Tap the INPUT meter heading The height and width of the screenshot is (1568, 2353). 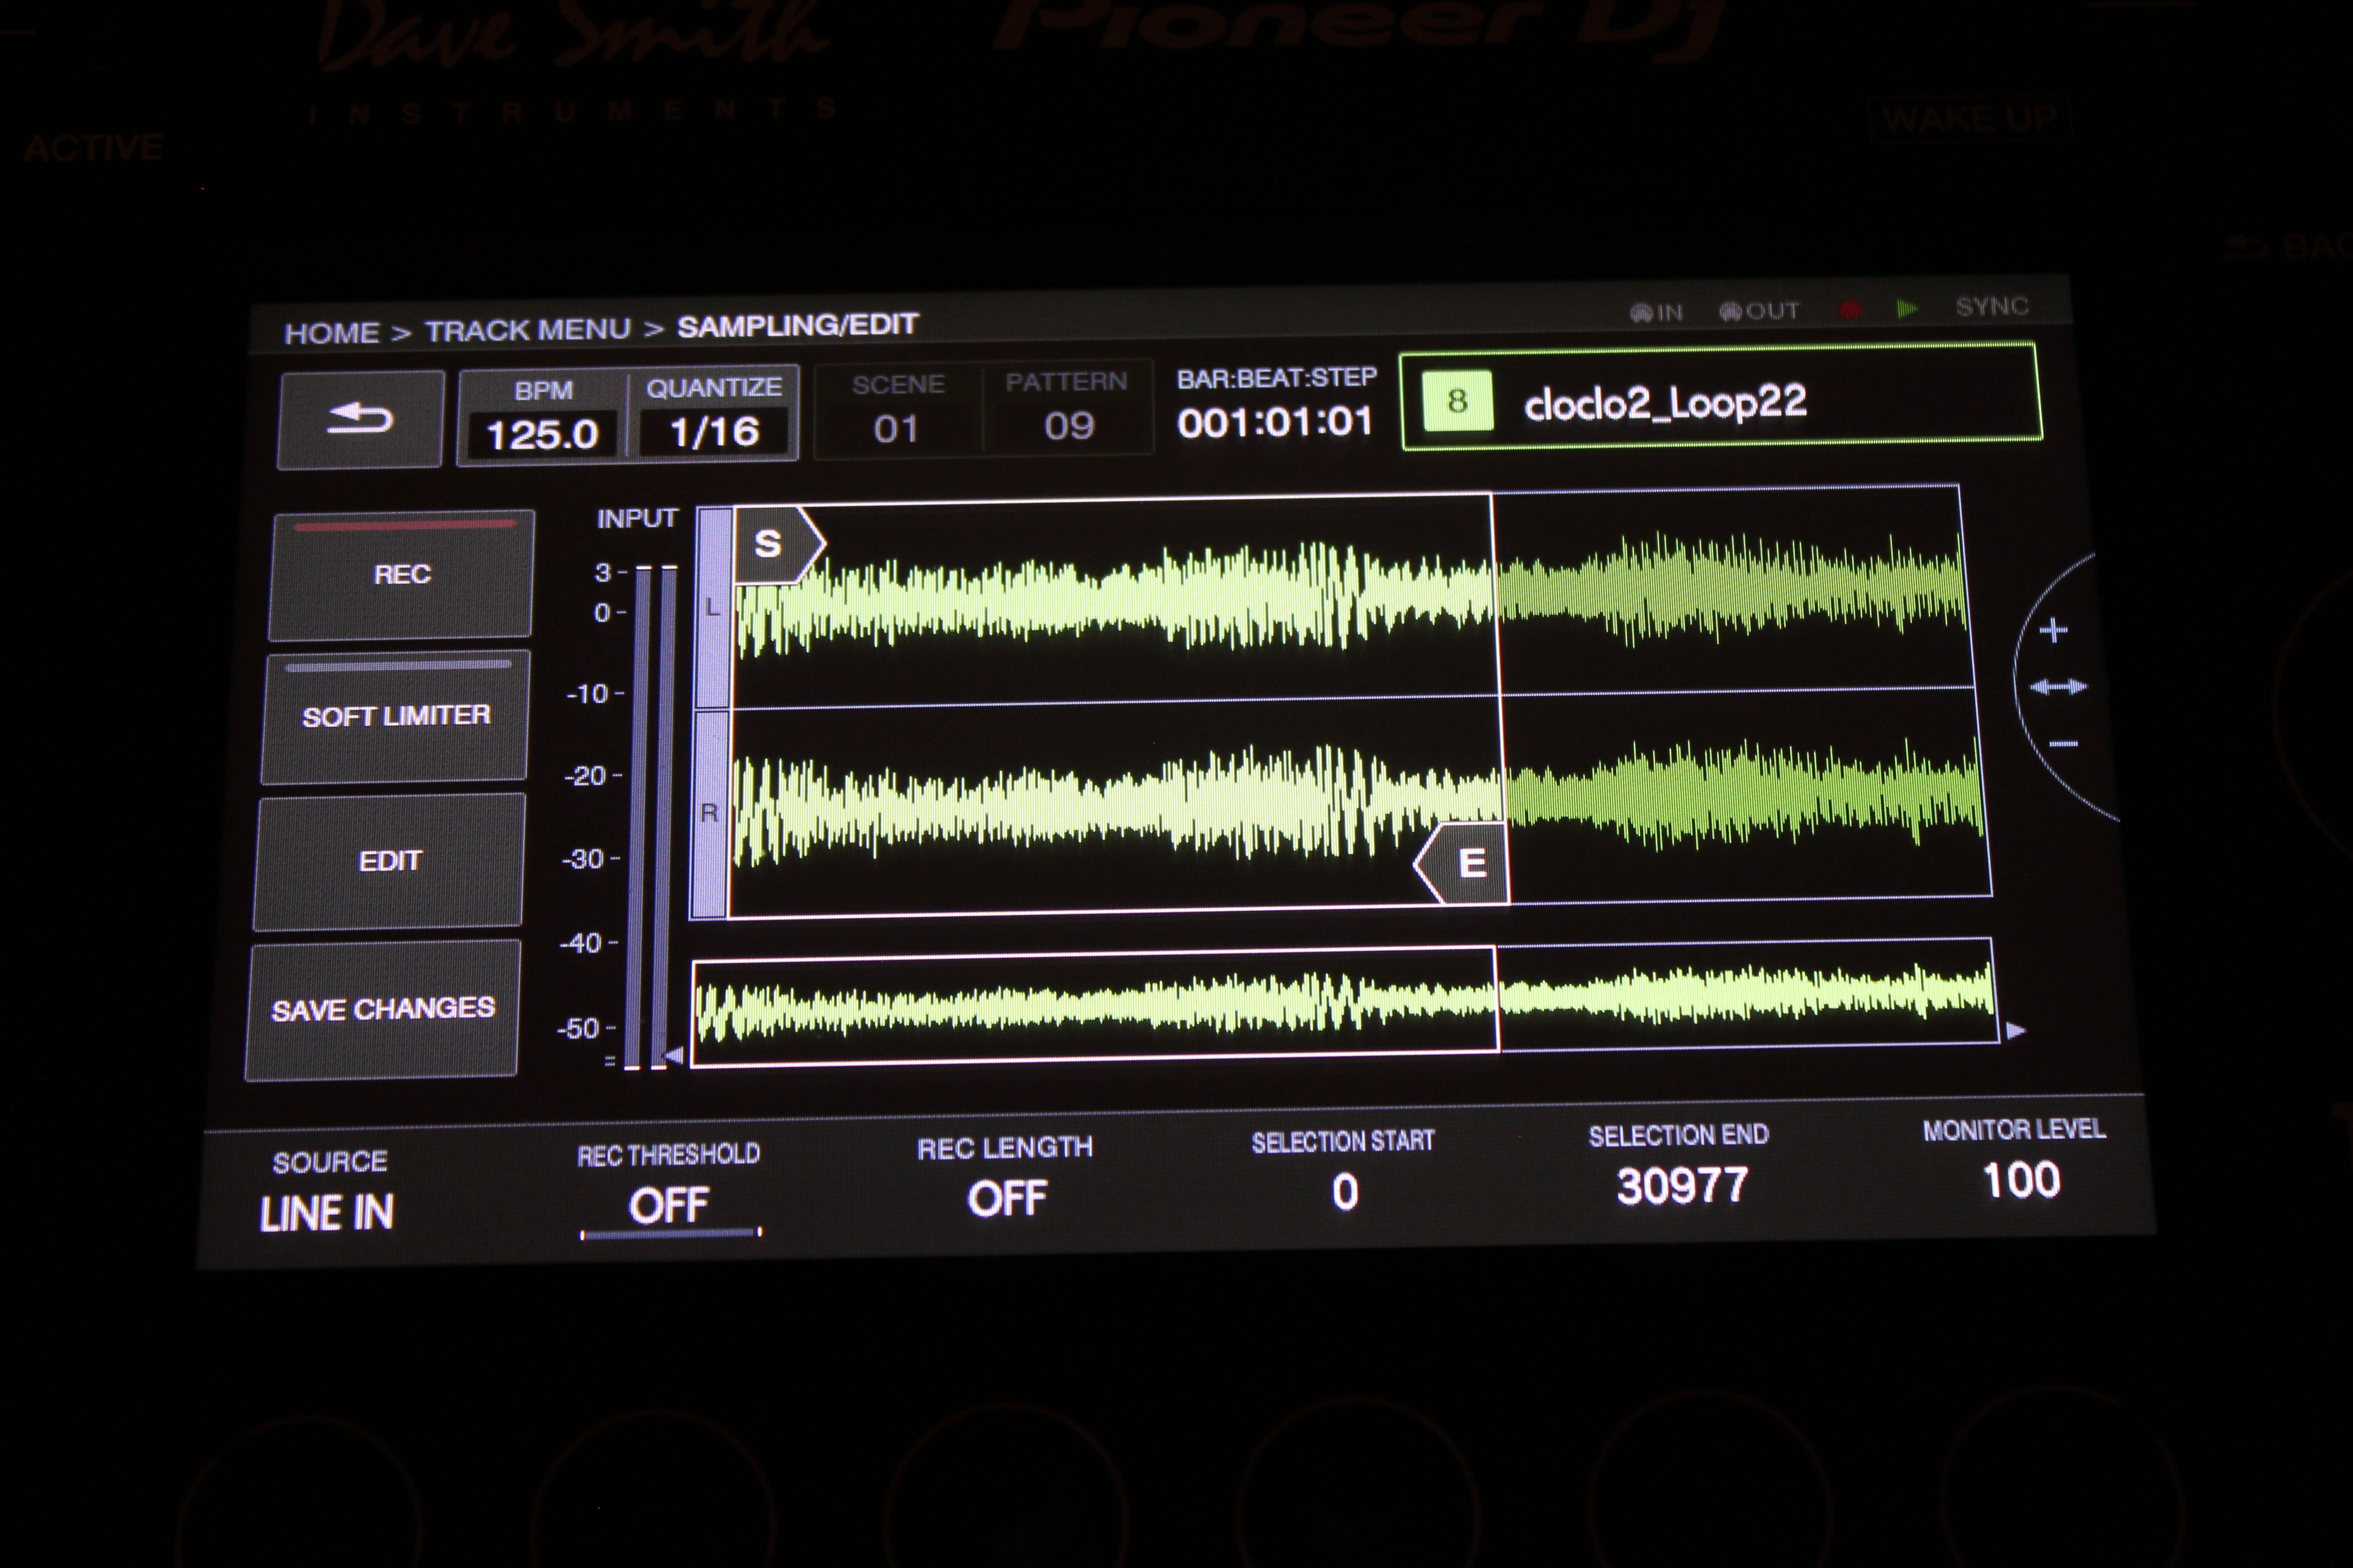(x=637, y=518)
